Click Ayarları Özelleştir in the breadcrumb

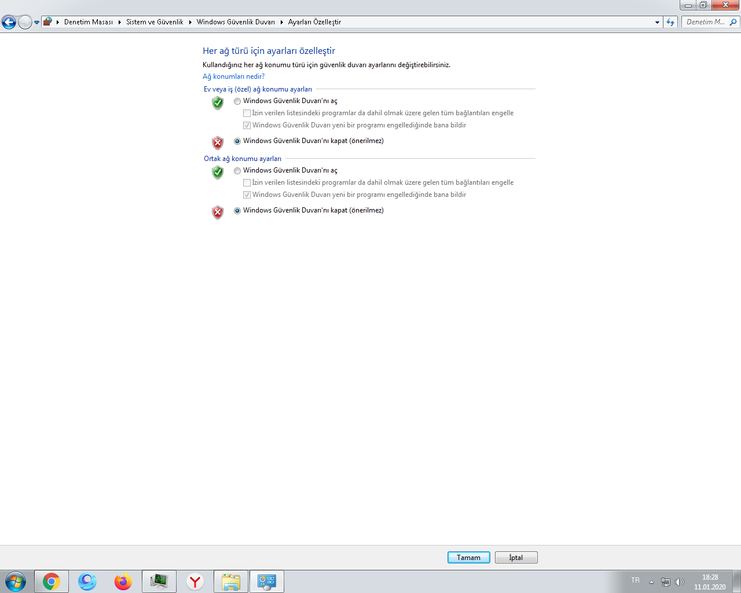click(314, 22)
